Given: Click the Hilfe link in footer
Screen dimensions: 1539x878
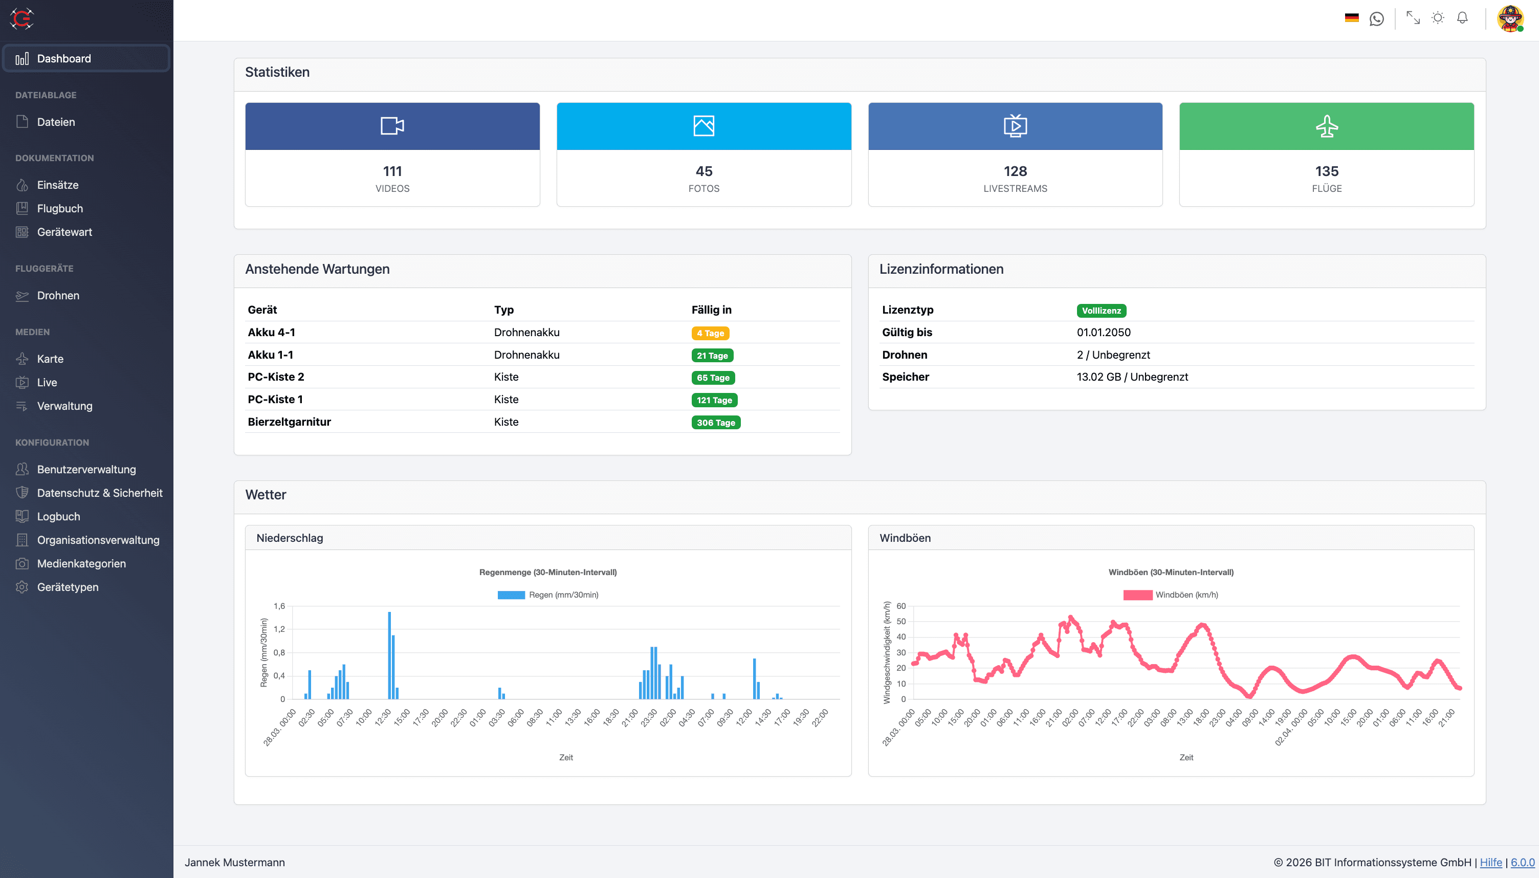Looking at the screenshot, I should pos(1490,862).
